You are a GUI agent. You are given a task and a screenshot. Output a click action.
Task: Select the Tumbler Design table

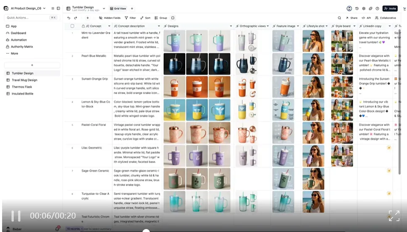pos(32,73)
